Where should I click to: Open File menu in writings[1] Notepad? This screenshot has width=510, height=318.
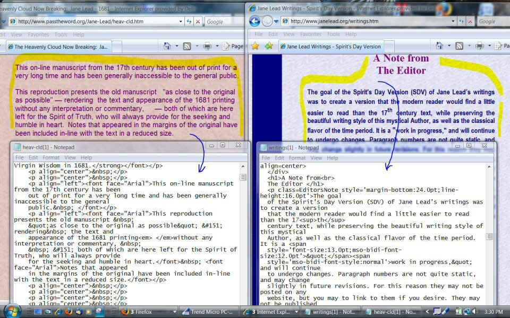pos(266,158)
